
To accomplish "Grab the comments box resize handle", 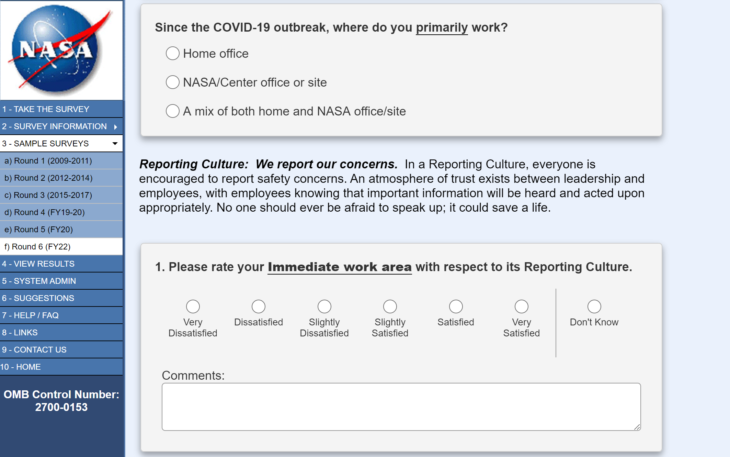I will tap(637, 427).
